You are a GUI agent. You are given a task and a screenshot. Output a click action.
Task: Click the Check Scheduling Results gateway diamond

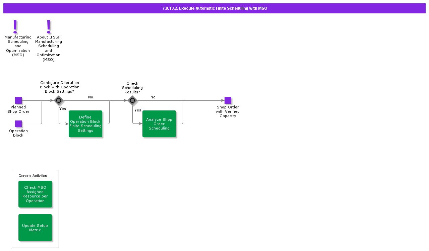[x=132, y=100]
